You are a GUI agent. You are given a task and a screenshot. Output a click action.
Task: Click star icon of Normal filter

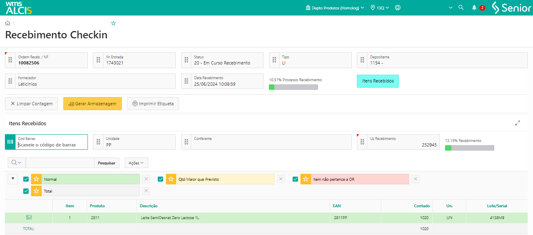(36, 179)
